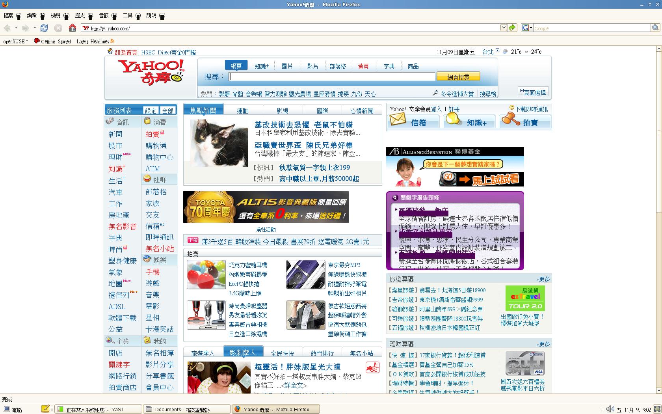Open the sticky note icon in taskbar
This screenshot has height=414, width=662.
(45, 409)
